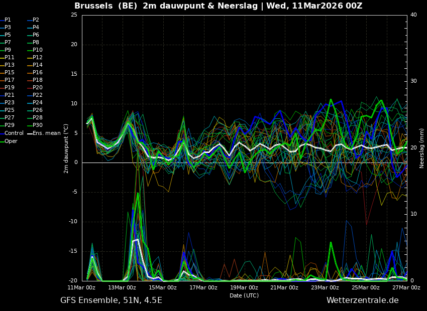Click the '19Mar 00z' date tick label
Image resolution: width=427 pixels, height=311 pixels.
pyautogui.click(x=244, y=287)
